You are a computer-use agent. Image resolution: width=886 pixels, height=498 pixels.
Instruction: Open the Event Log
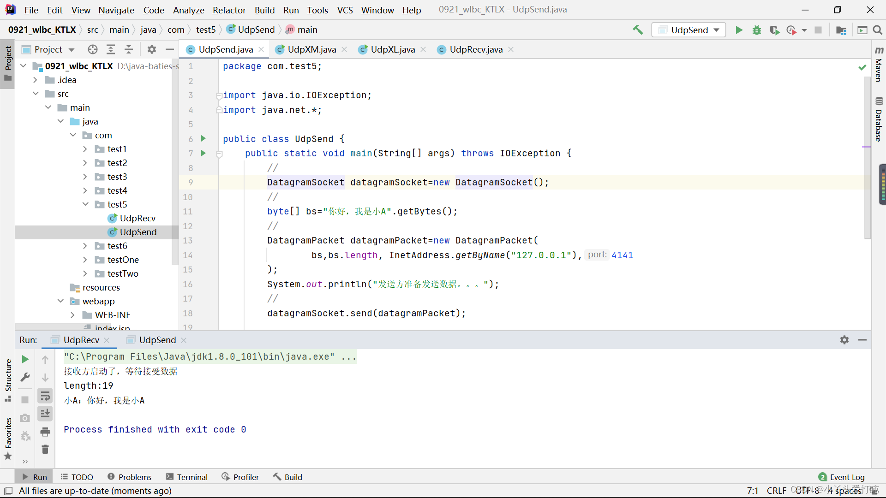(841, 477)
